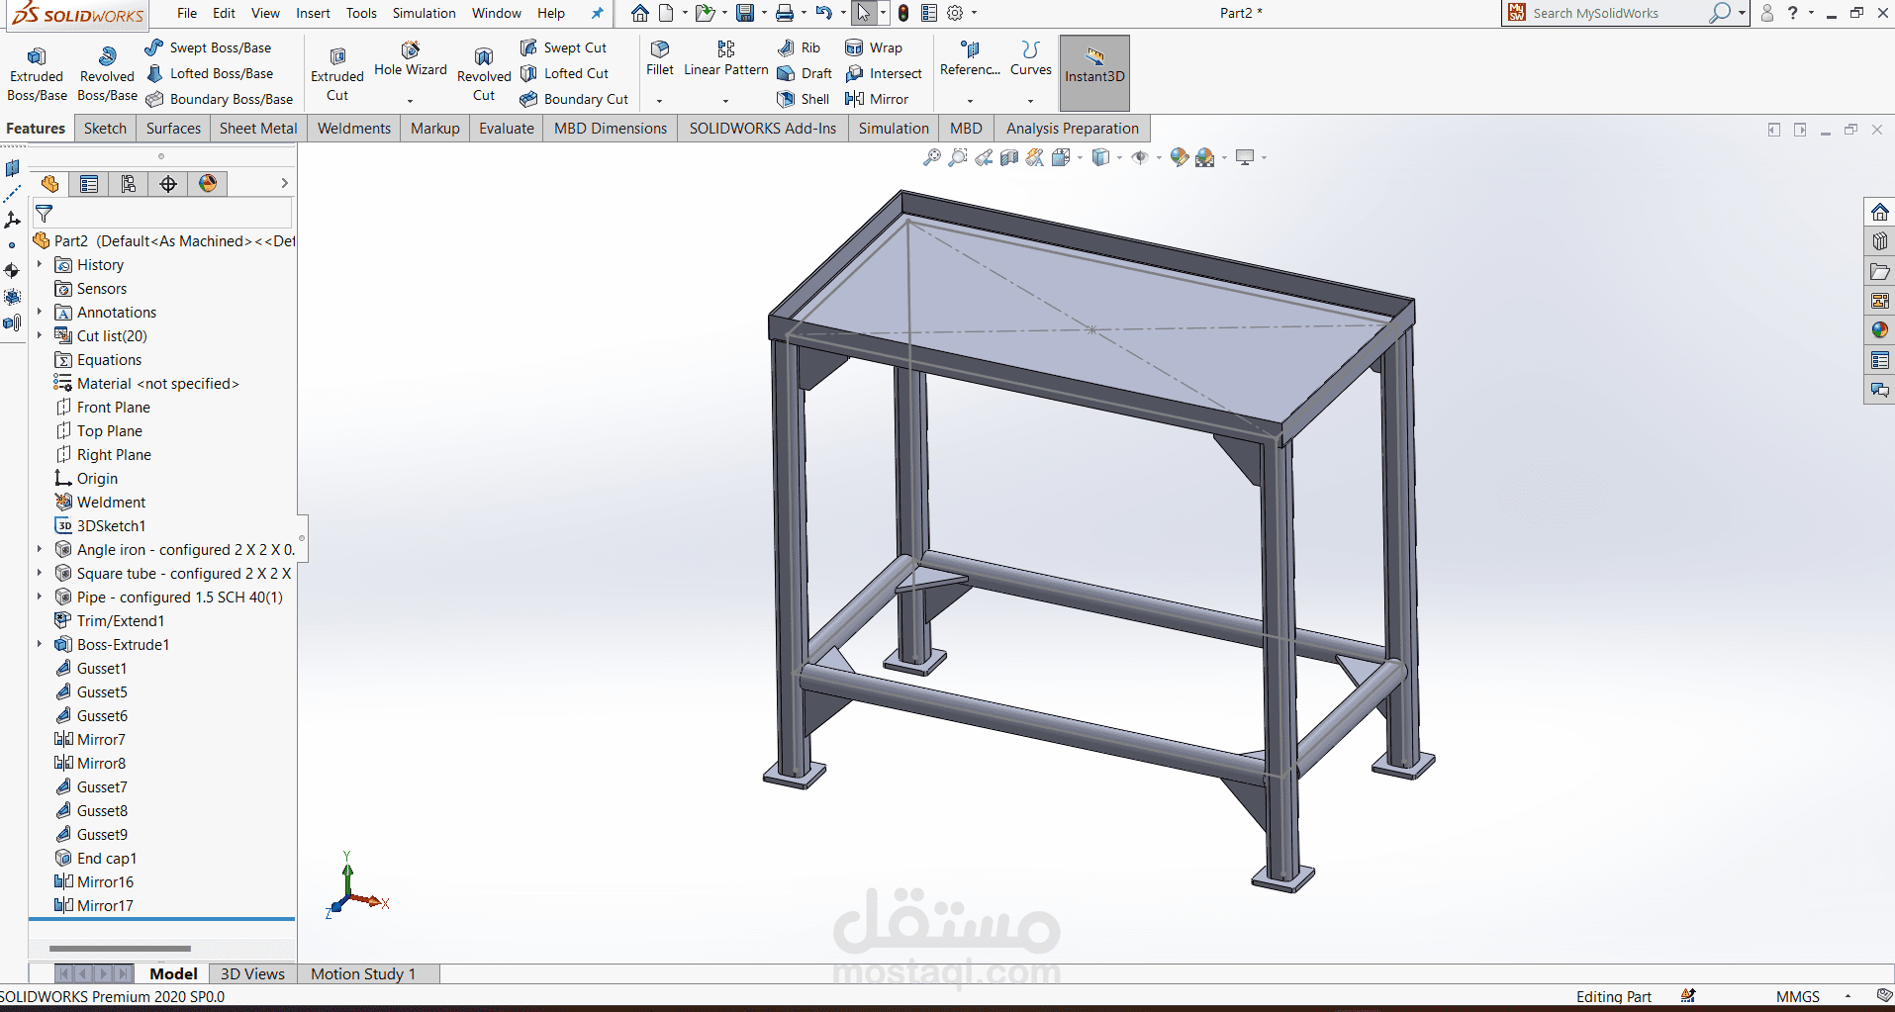Open the DisplayManager tab icon
This screenshot has height=1012, width=1895.
point(208,184)
